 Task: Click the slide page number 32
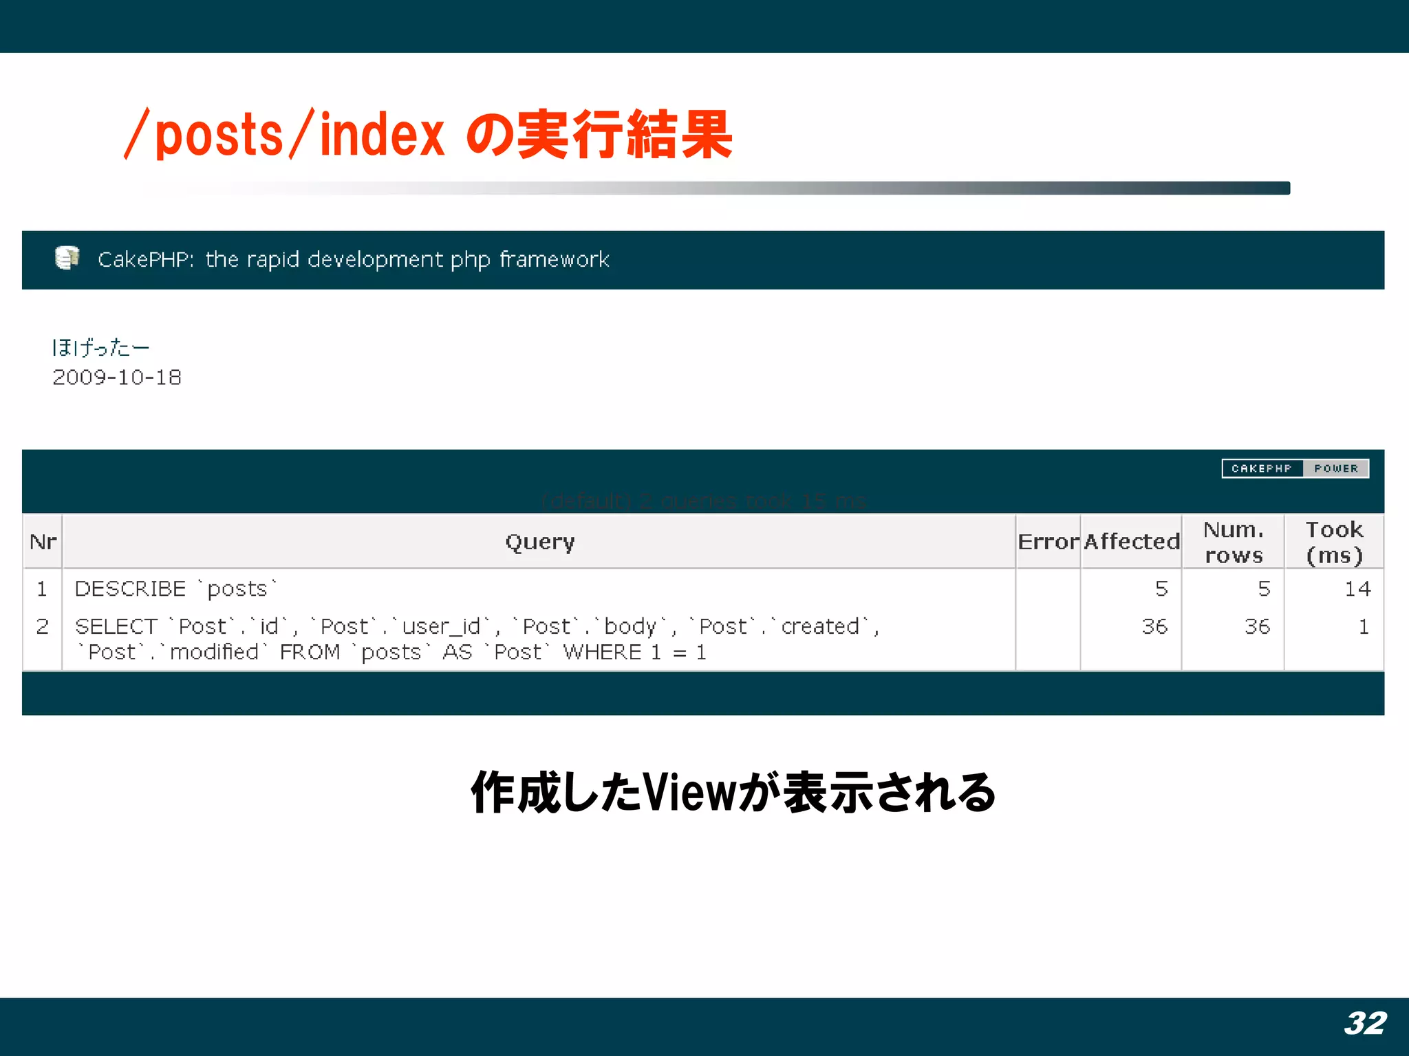1366,1023
